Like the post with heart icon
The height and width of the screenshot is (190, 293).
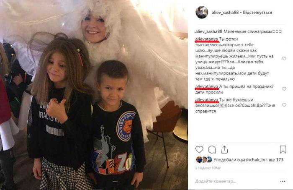(199, 150)
